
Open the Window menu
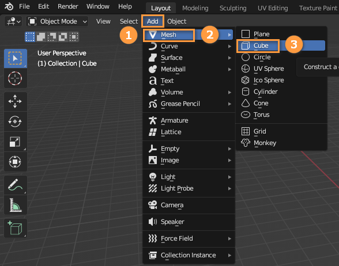point(98,6)
